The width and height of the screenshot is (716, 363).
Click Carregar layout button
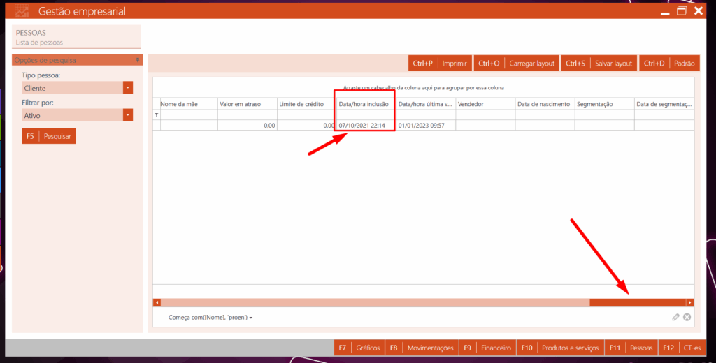point(517,64)
